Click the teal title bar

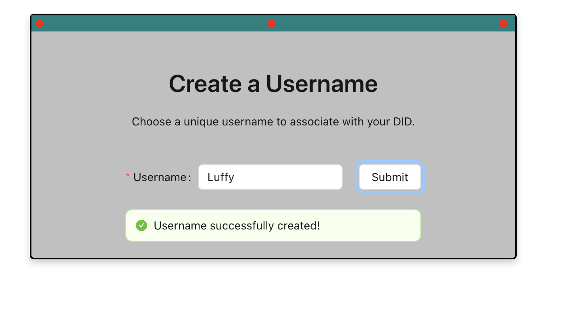click(161, 23)
